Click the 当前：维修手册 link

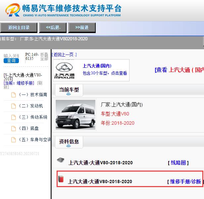point(19,83)
